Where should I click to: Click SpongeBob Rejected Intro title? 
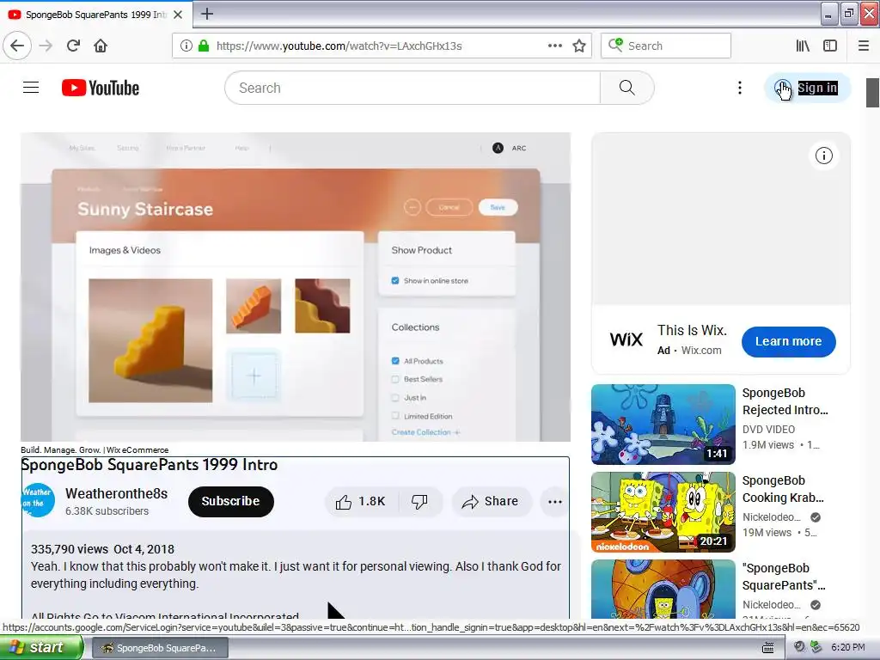point(785,401)
